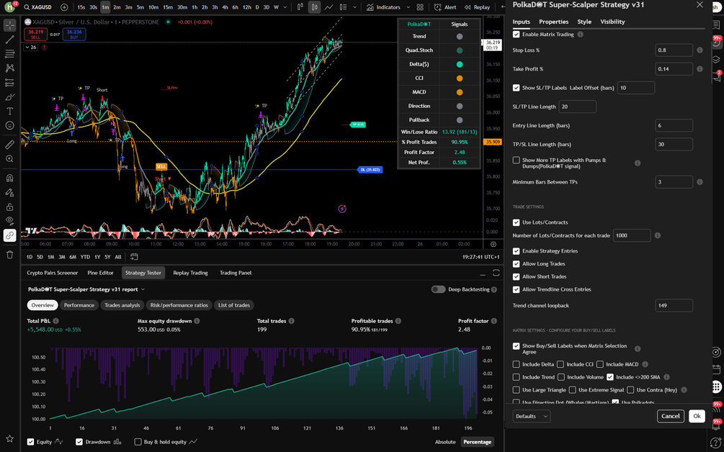Show the List of trades report
Viewport: 724px width, 452px height.
(234, 305)
